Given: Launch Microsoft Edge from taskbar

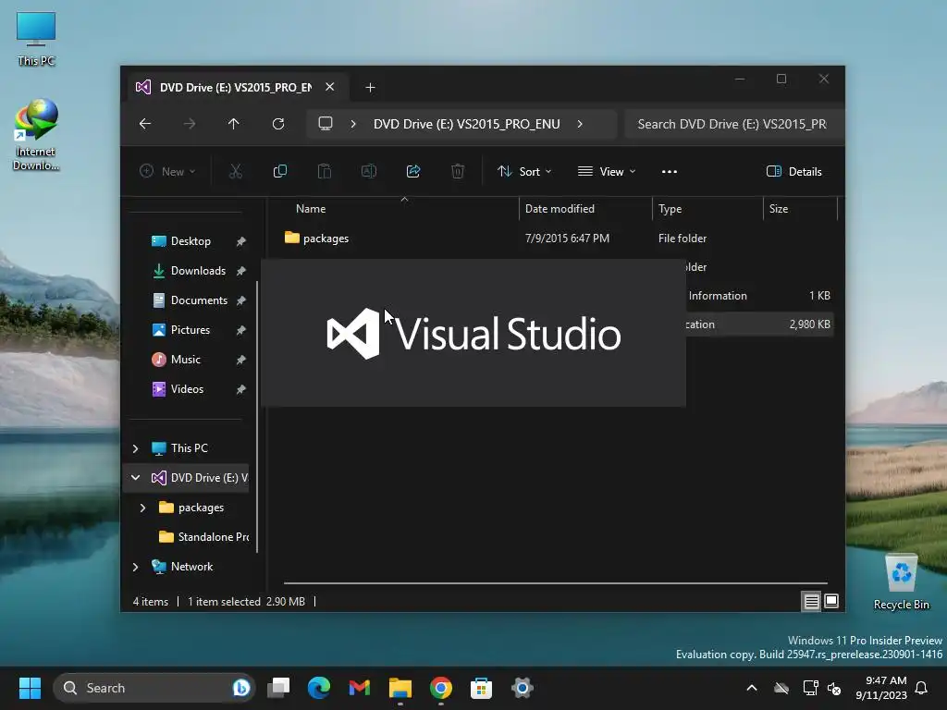Looking at the screenshot, I should [319, 688].
